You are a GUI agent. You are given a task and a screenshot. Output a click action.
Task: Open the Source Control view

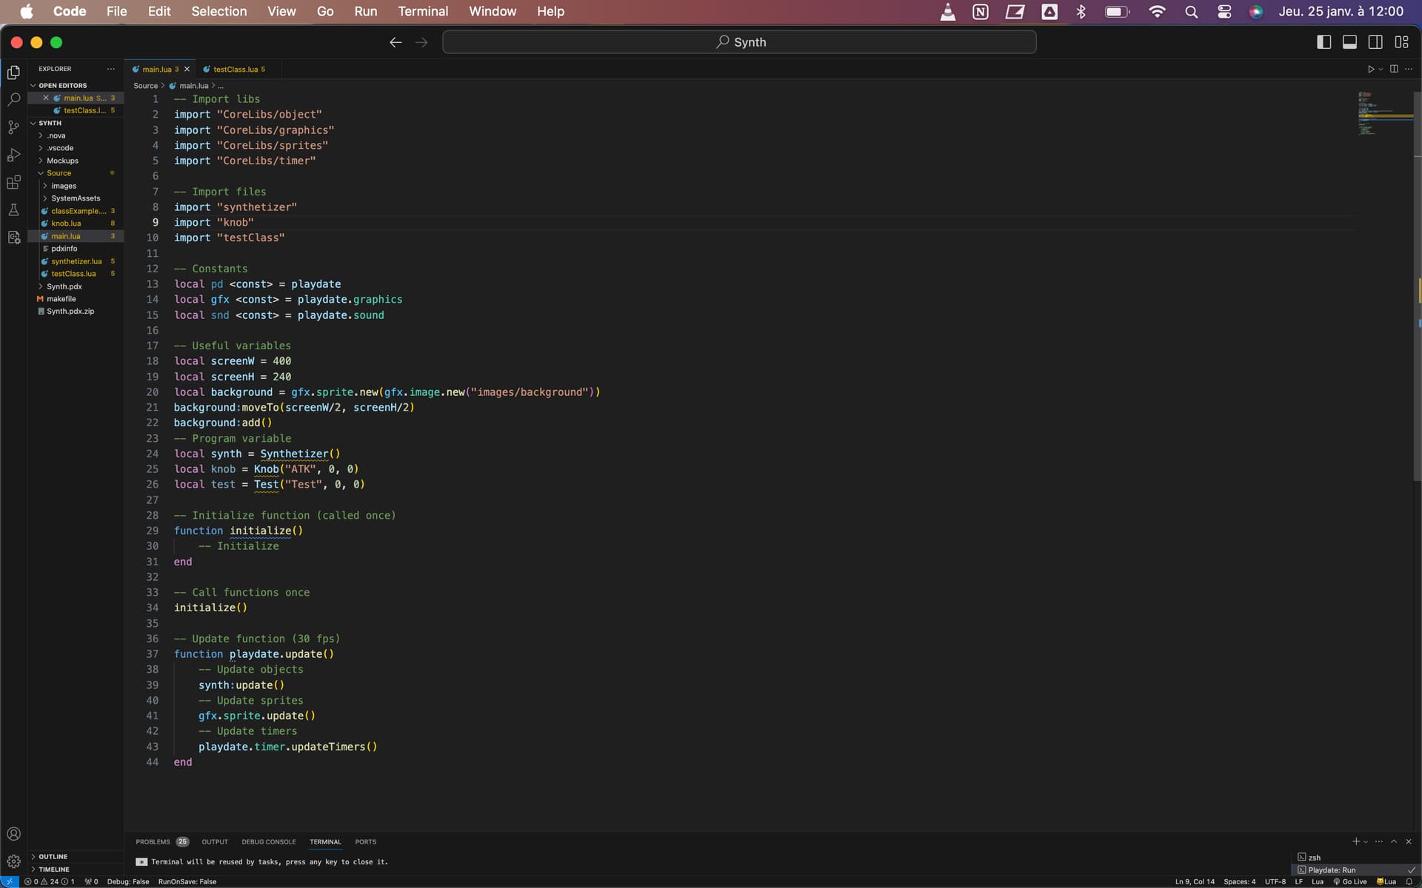pos(14,127)
